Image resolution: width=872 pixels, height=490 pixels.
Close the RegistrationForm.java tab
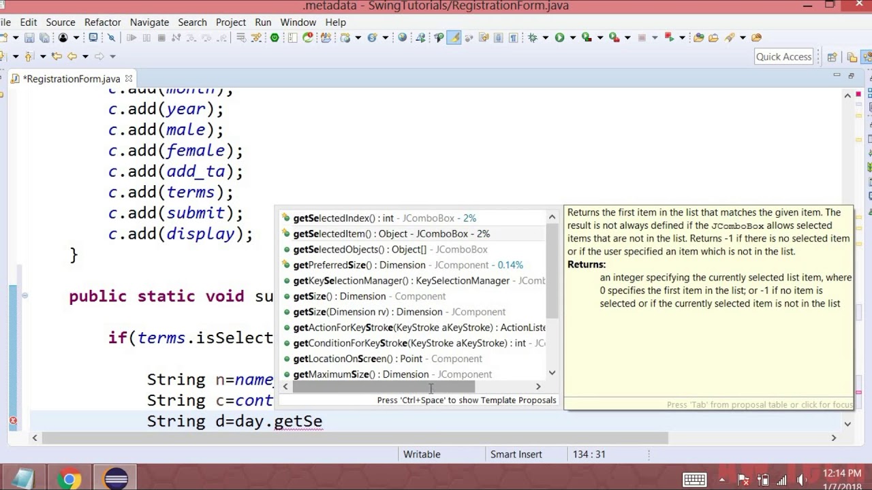(128, 78)
